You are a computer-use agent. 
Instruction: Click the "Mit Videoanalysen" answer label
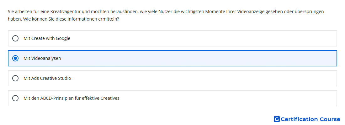point(42,58)
